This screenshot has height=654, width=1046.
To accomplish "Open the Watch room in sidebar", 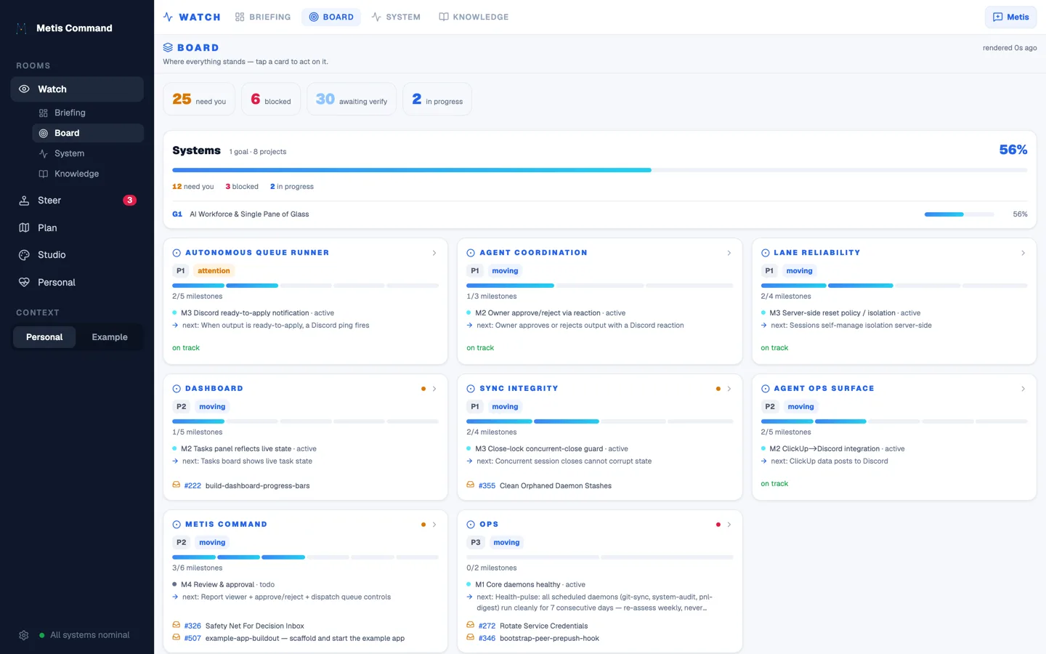I will [77, 89].
